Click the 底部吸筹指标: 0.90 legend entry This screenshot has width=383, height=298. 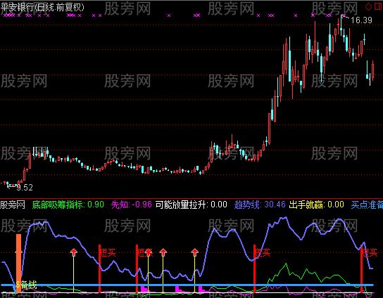point(68,205)
